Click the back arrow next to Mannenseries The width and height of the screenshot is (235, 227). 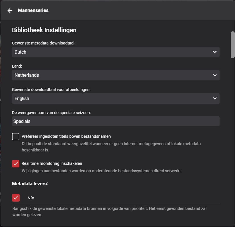10,11
